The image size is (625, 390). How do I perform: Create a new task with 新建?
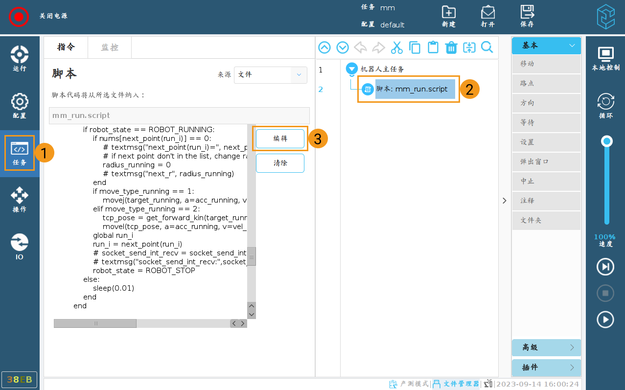[x=448, y=17]
